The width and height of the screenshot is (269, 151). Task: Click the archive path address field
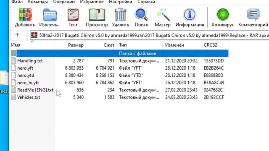pos(150,35)
